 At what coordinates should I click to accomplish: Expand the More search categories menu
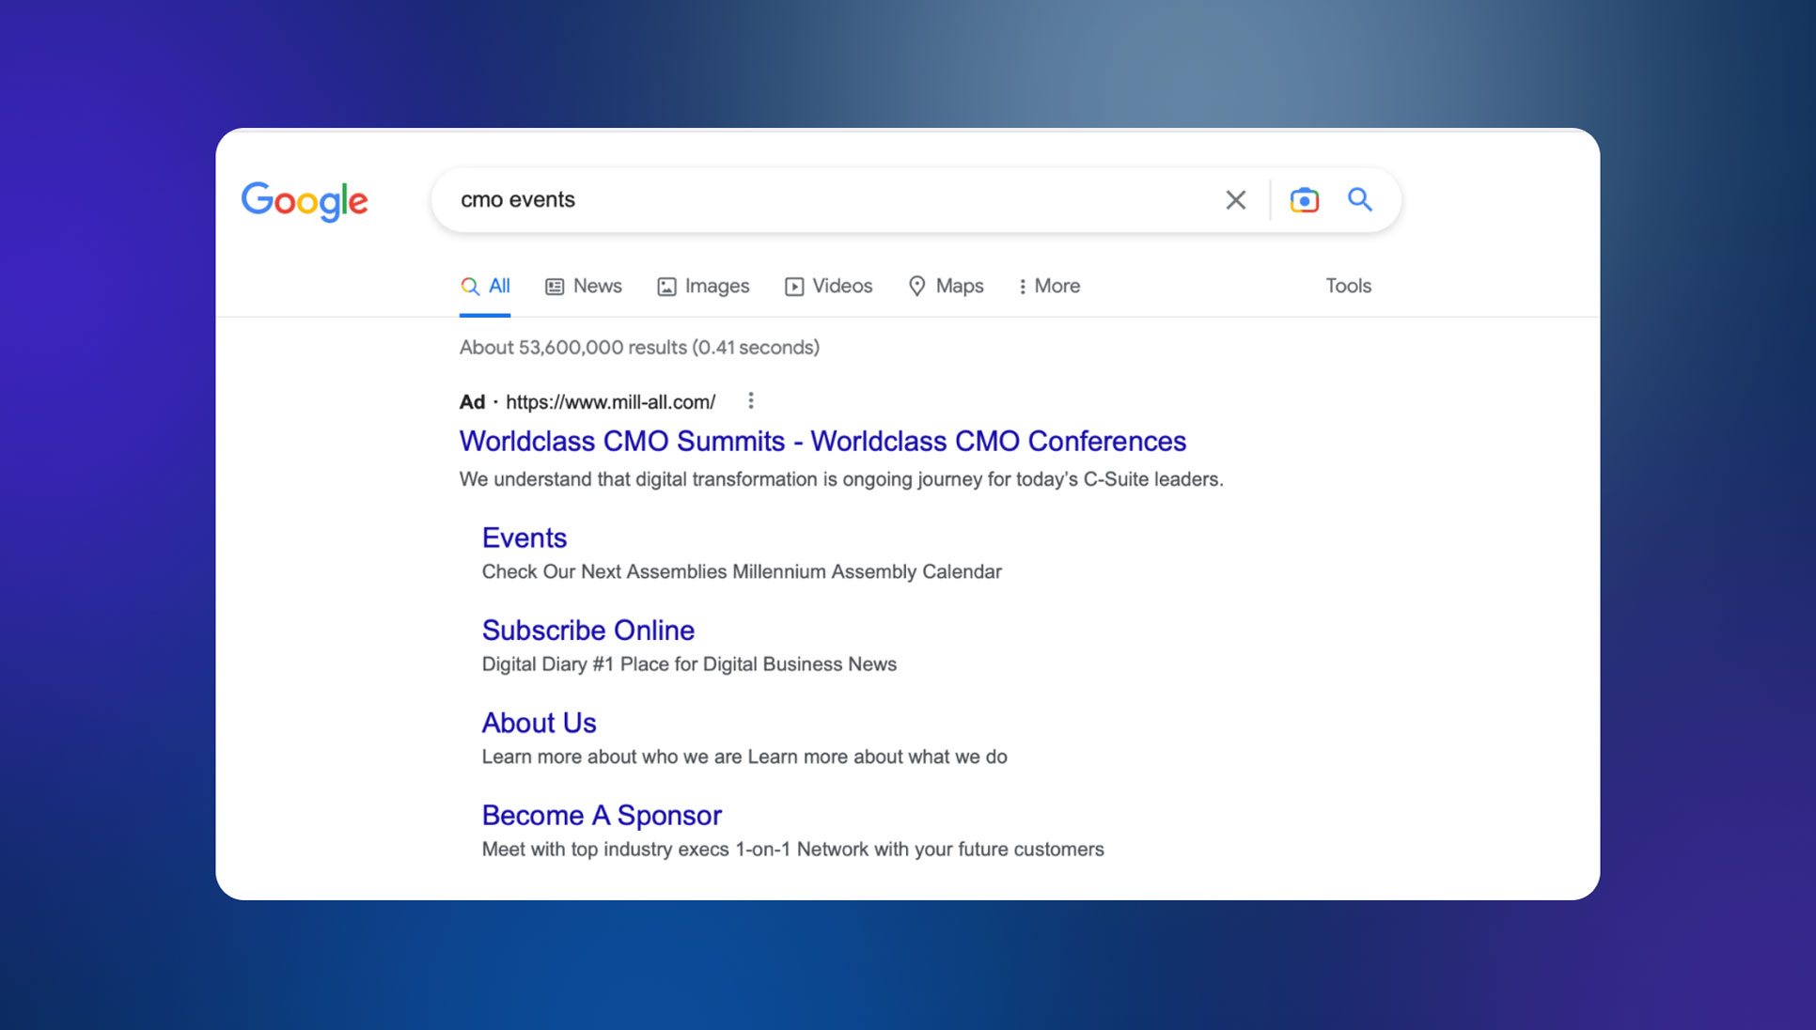click(x=1049, y=286)
